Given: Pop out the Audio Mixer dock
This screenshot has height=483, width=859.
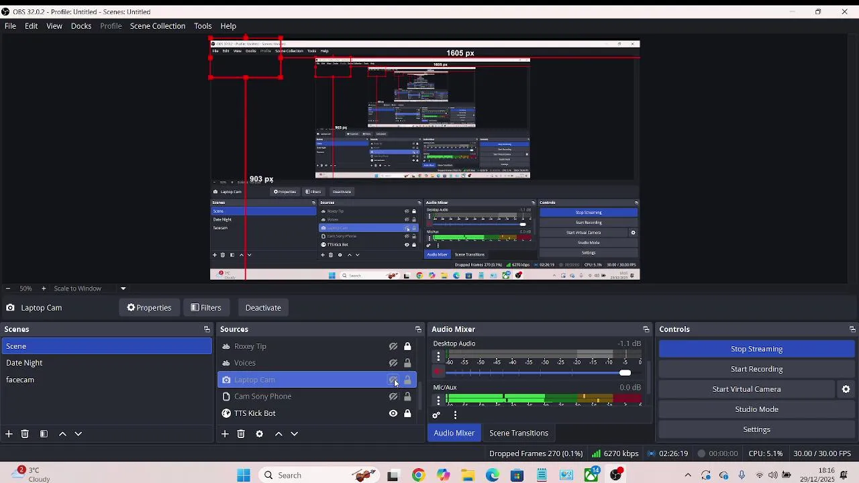Looking at the screenshot, I should click(x=646, y=329).
